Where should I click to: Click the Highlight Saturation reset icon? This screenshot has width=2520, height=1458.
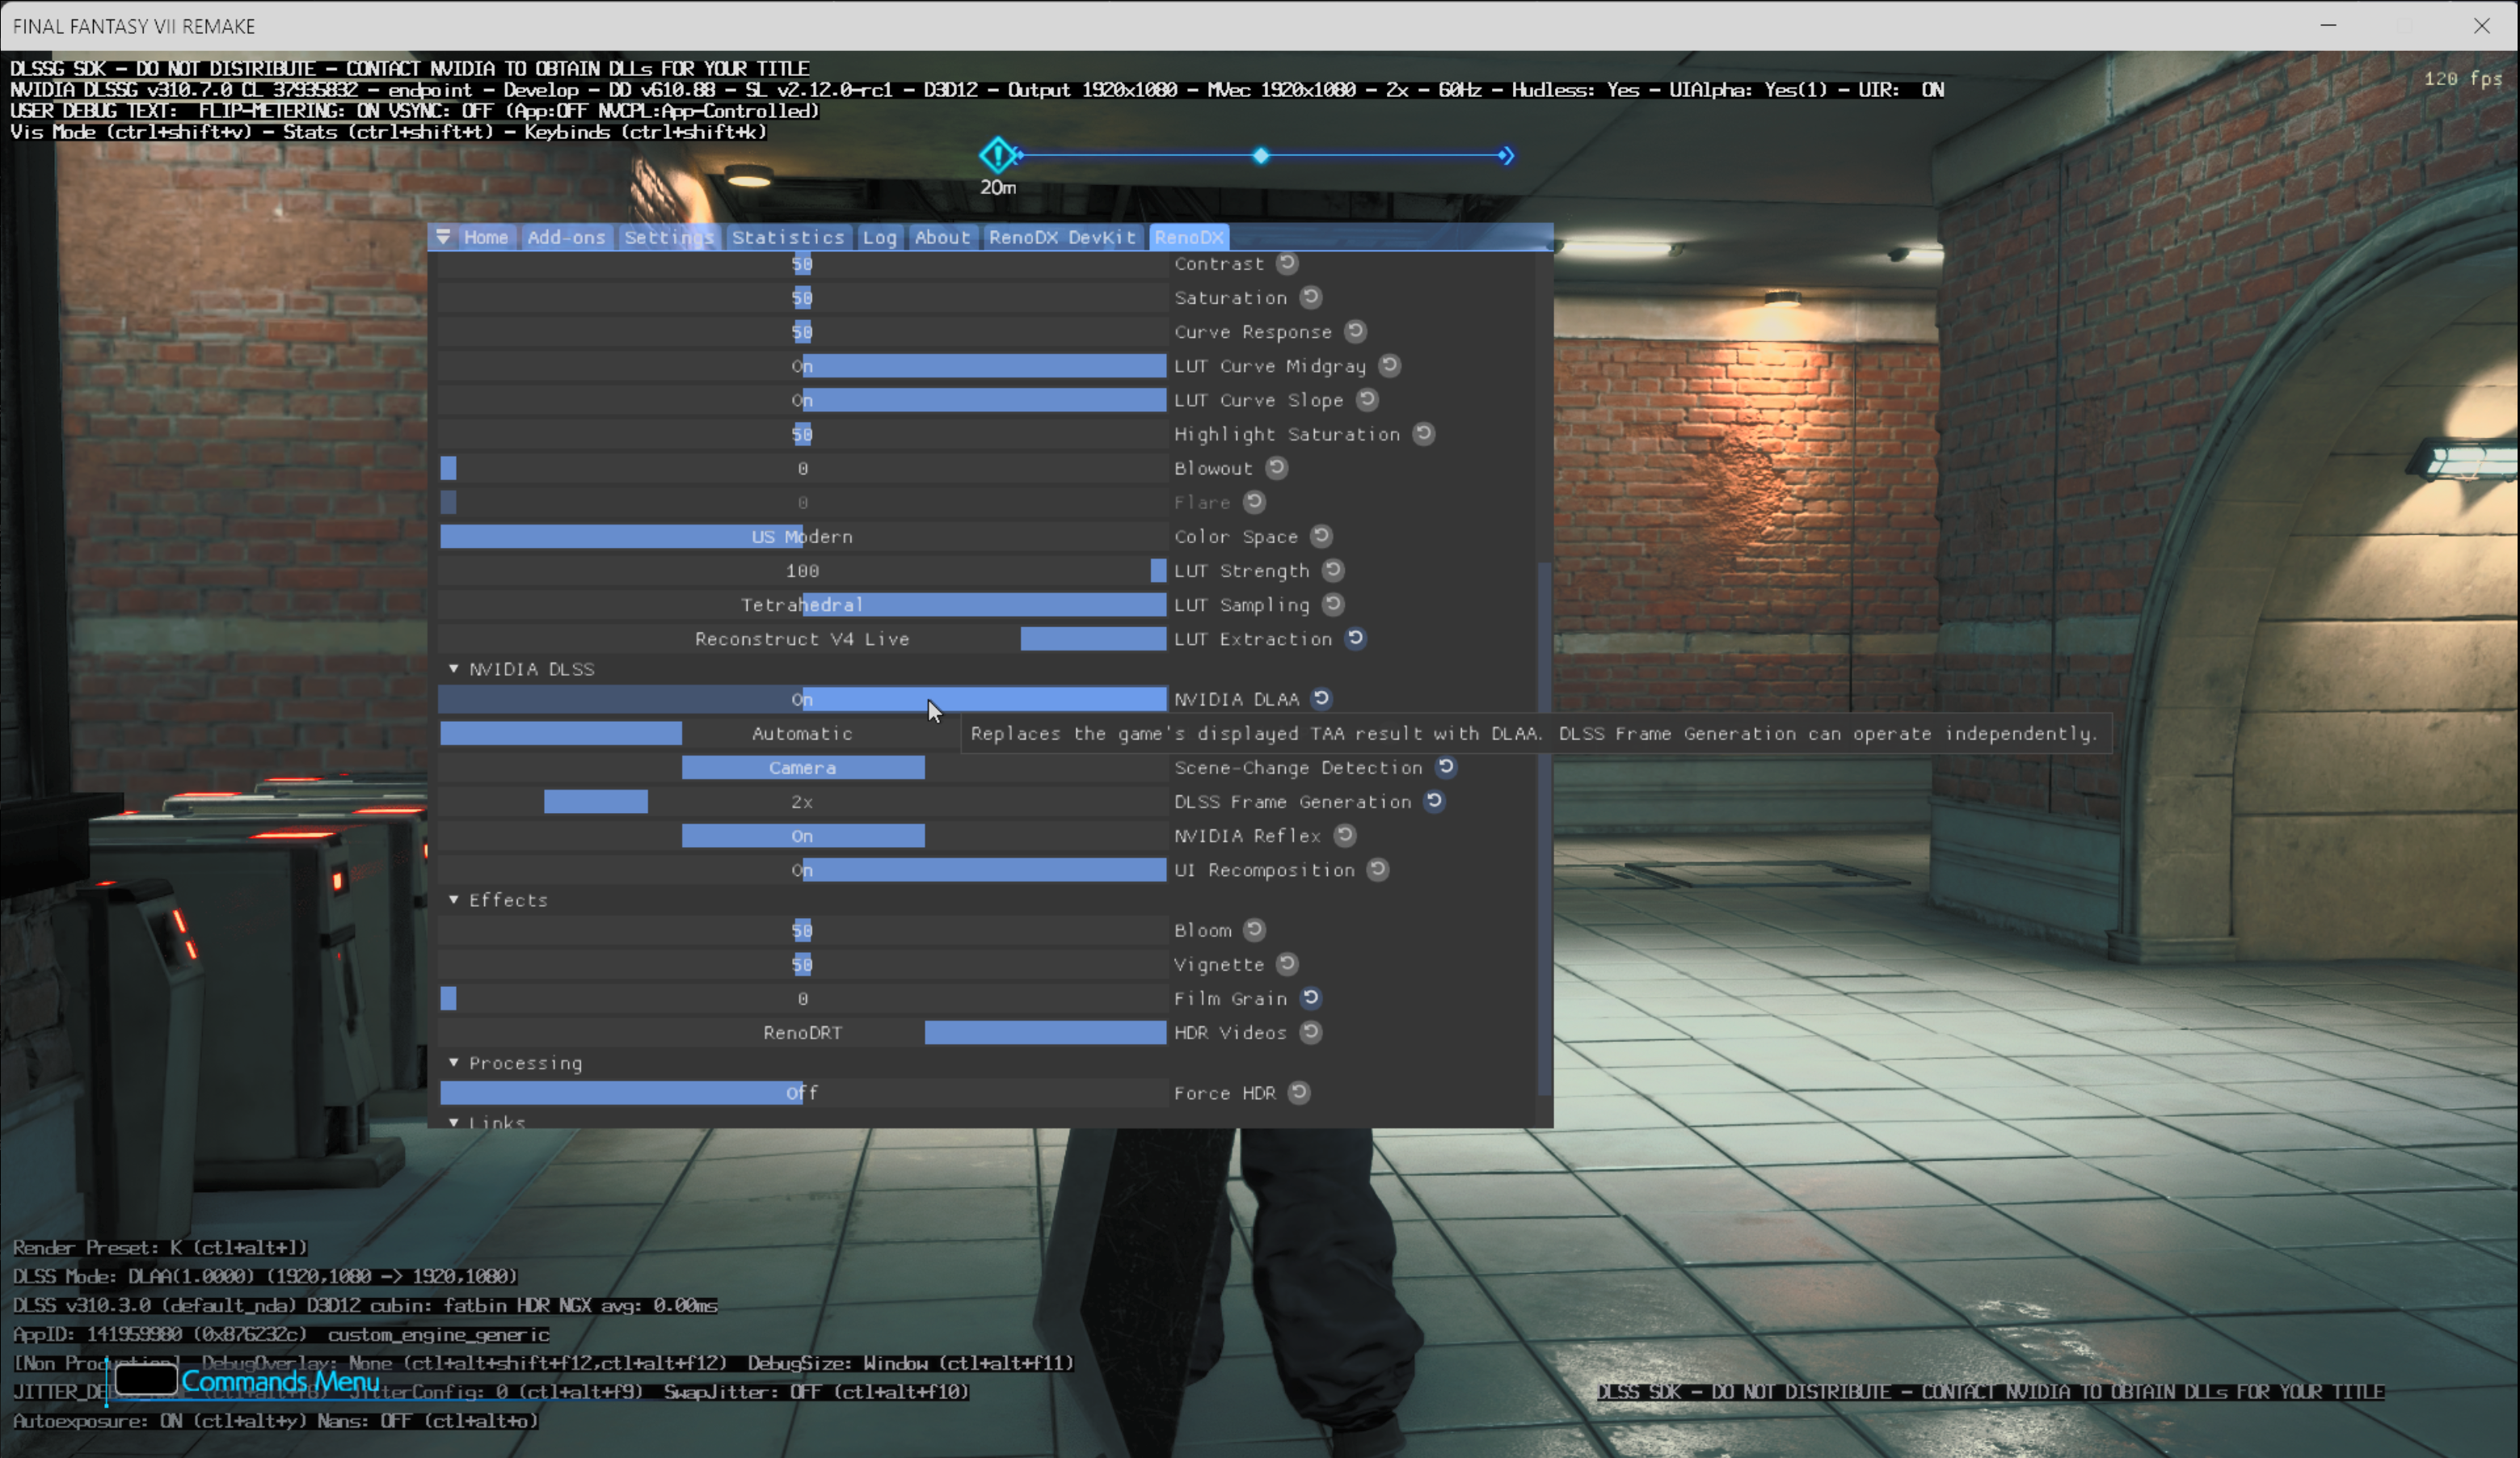[1423, 433]
